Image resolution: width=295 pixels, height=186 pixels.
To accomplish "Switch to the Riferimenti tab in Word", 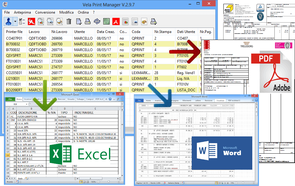I will (187, 101).
